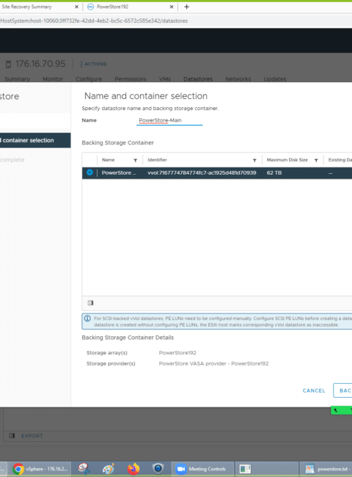Go to the Datastores tab

point(198,79)
